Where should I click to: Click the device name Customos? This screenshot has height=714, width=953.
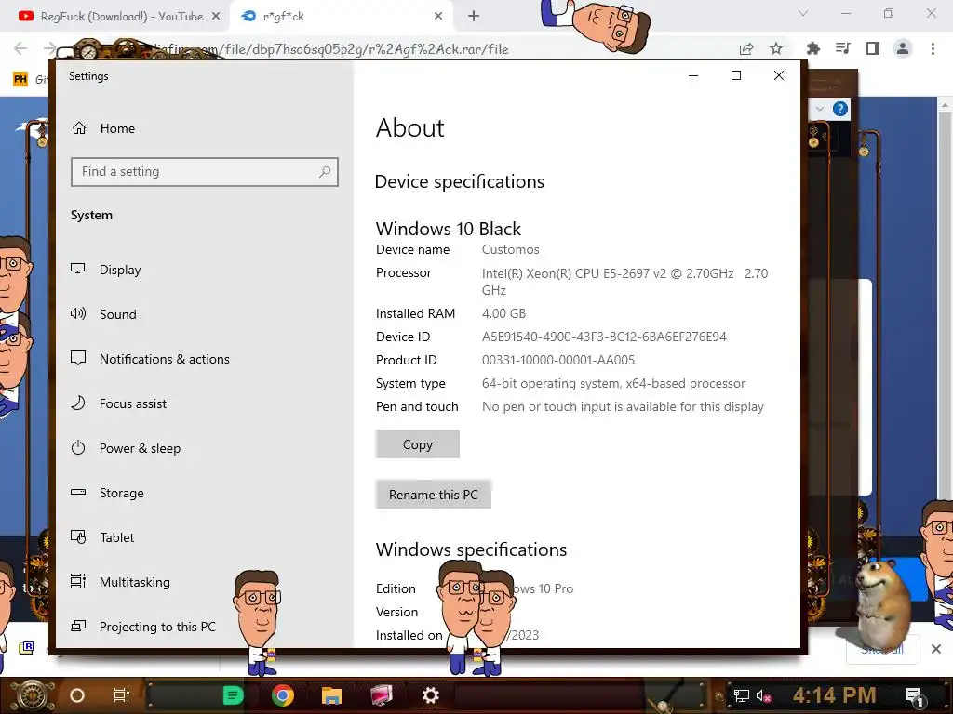(511, 249)
